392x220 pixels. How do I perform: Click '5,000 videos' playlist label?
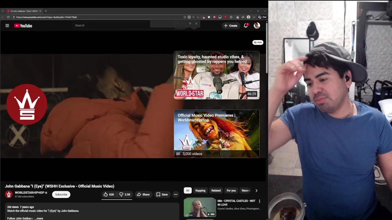(x=192, y=154)
